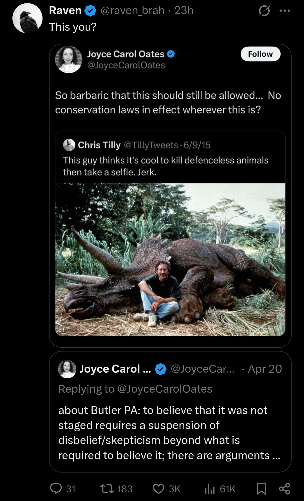Tap the share icon
The height and width of the screenshot is (501, 304).
click(284, 489)
